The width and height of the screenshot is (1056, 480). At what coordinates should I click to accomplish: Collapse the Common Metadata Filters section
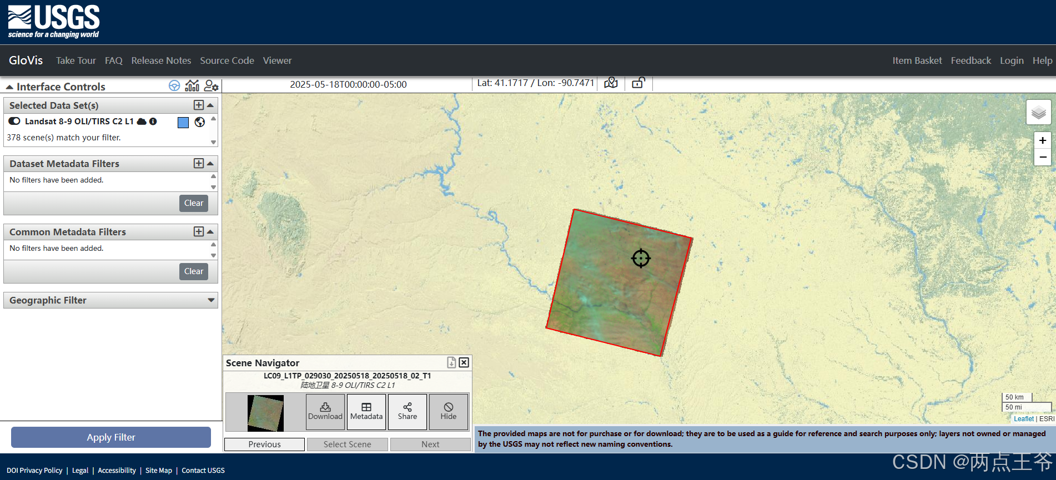tap(210, 231)
